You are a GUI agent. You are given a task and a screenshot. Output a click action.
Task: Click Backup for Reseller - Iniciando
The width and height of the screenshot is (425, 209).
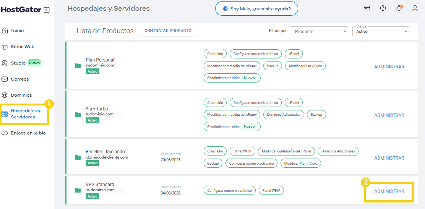213,163
